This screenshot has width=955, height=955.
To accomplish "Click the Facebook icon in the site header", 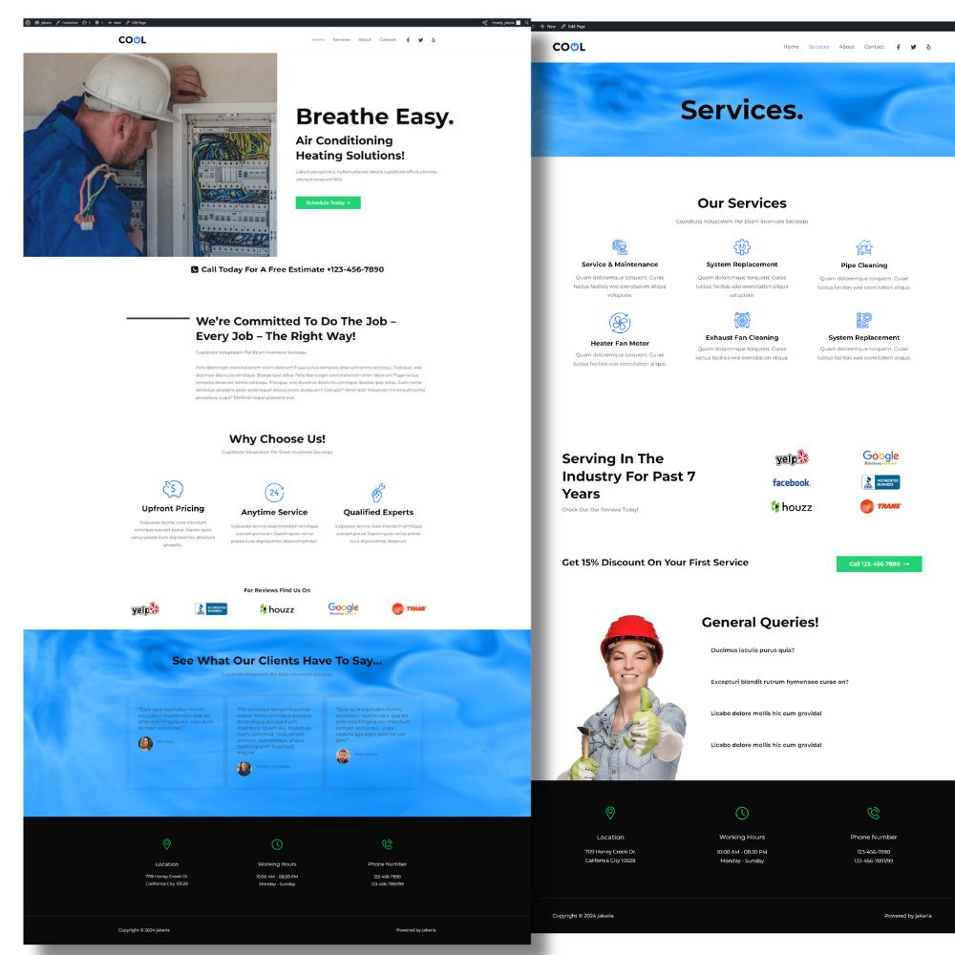I will click(407, 39).
